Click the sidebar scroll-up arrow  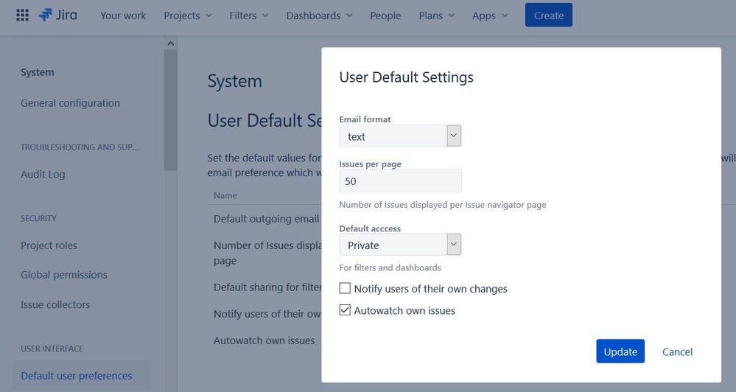click(170, 43)
